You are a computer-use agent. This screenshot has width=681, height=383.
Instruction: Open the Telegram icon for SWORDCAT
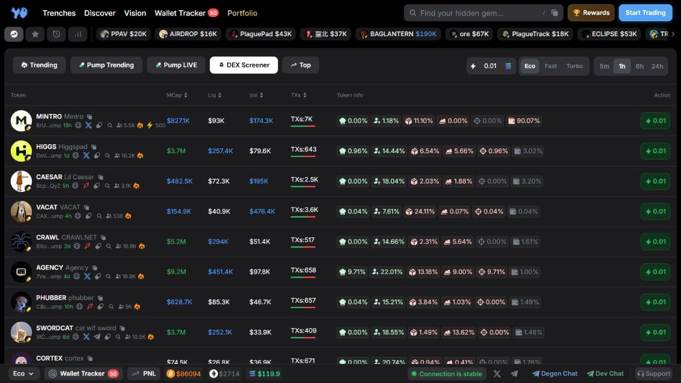click(97, 337)
